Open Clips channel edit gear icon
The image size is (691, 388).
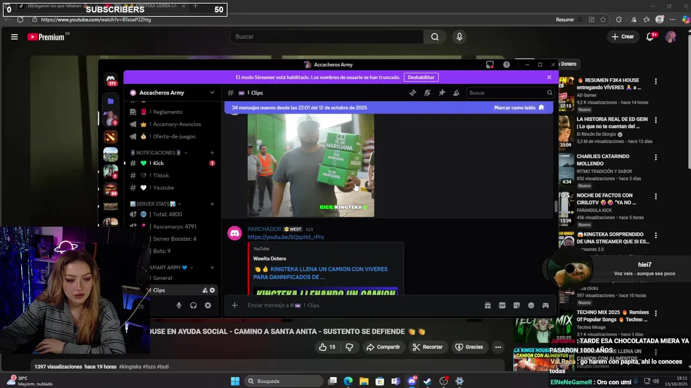pyautogui.click(x=212, y=290)
